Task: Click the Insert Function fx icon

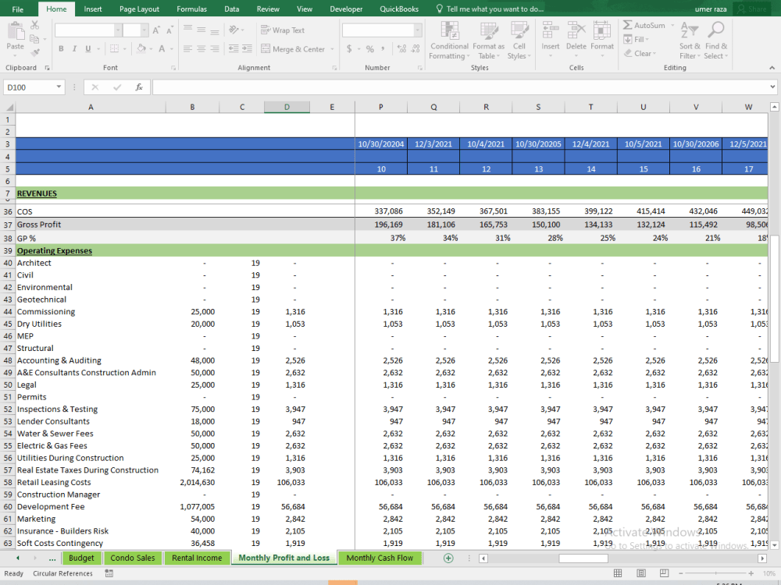Action: [x=140, y=87]
